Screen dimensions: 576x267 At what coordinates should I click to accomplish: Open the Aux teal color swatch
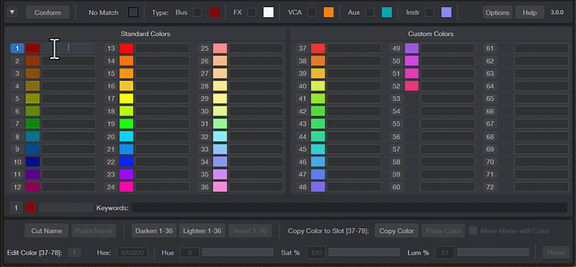[x=387, y=12]
